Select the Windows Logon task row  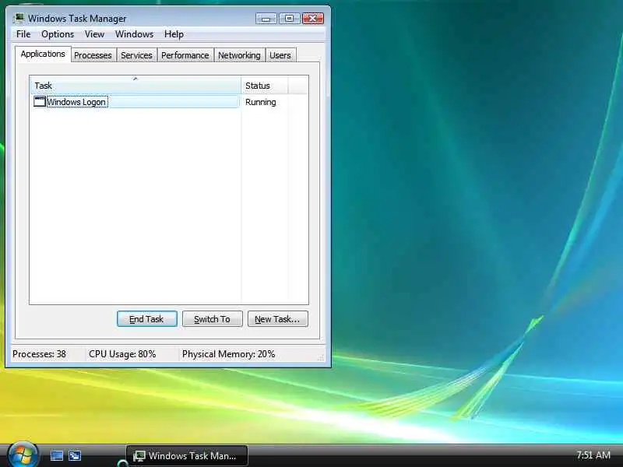(x=135, y=102)
